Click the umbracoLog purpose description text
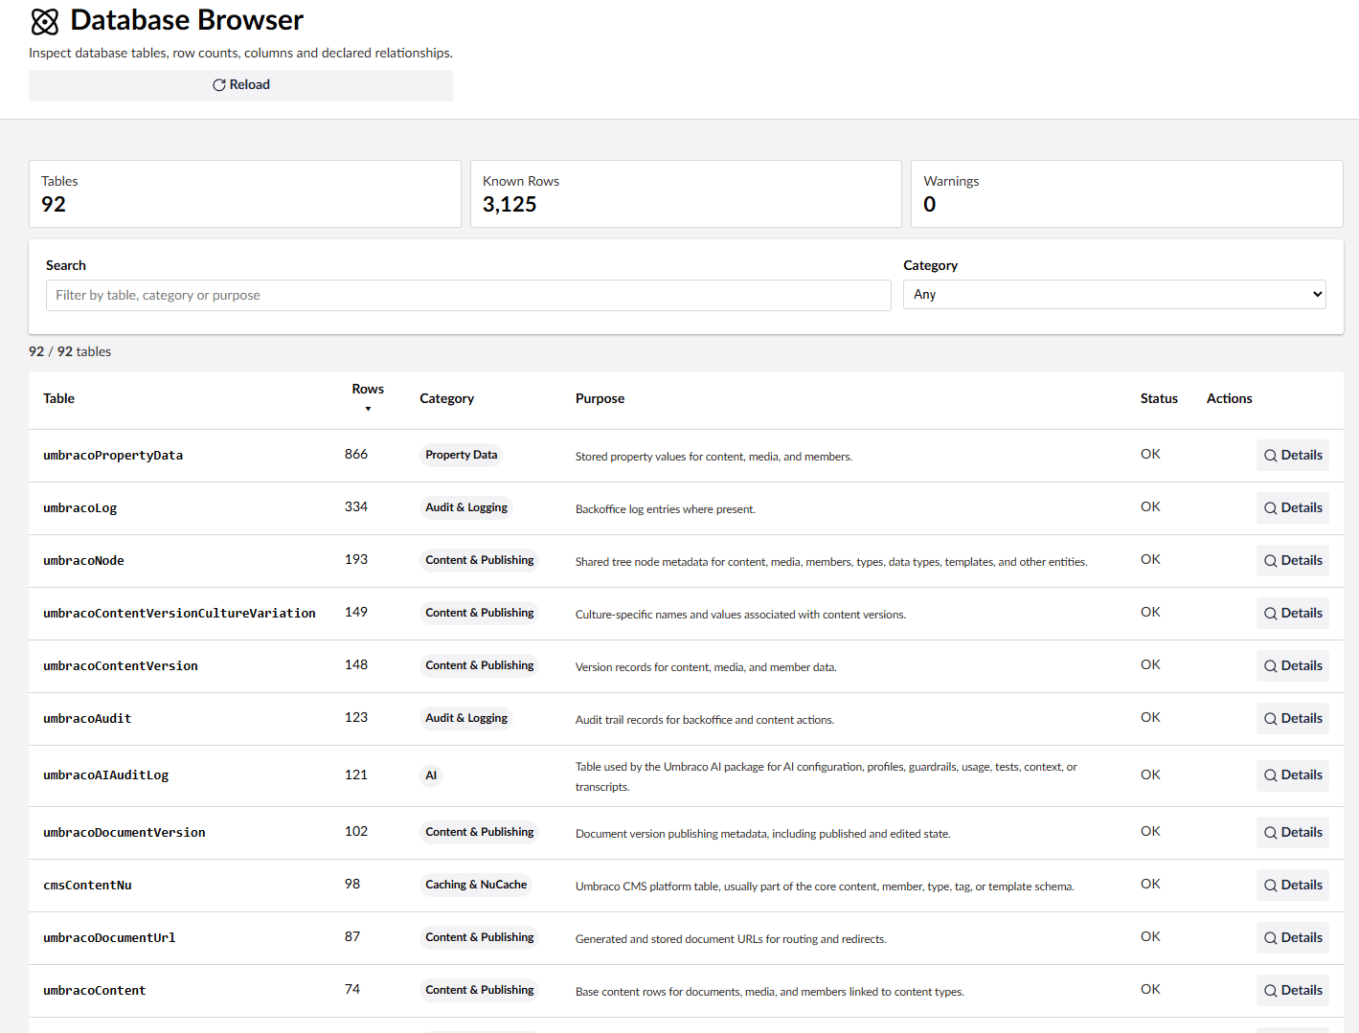 coord(666,509)
